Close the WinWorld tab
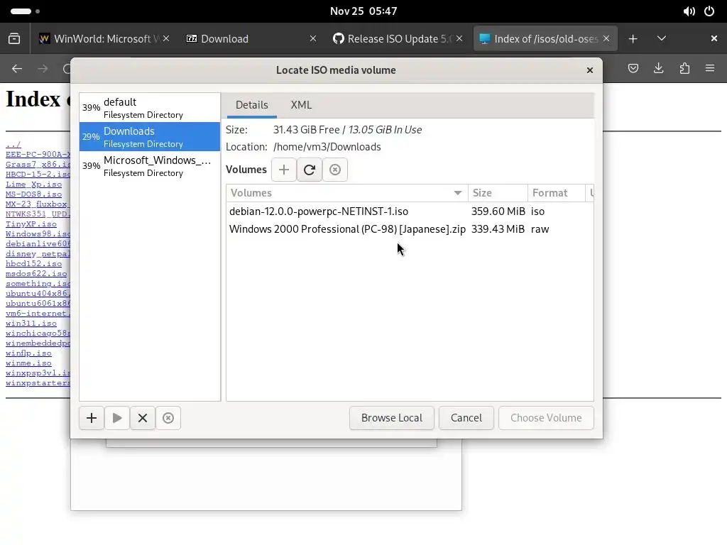The width and height of the screenshot is (727, 545). tap(166, 38)
